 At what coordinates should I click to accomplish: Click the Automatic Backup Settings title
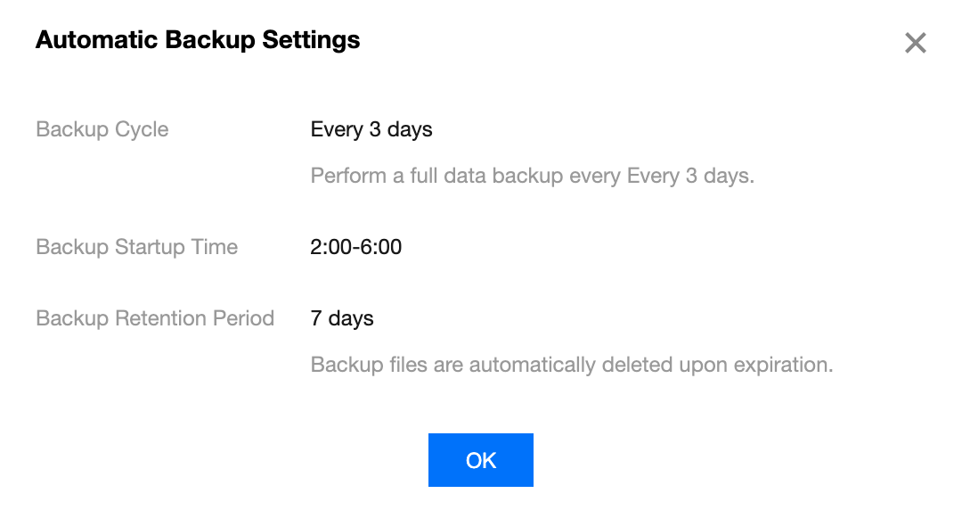pos(198,40)
